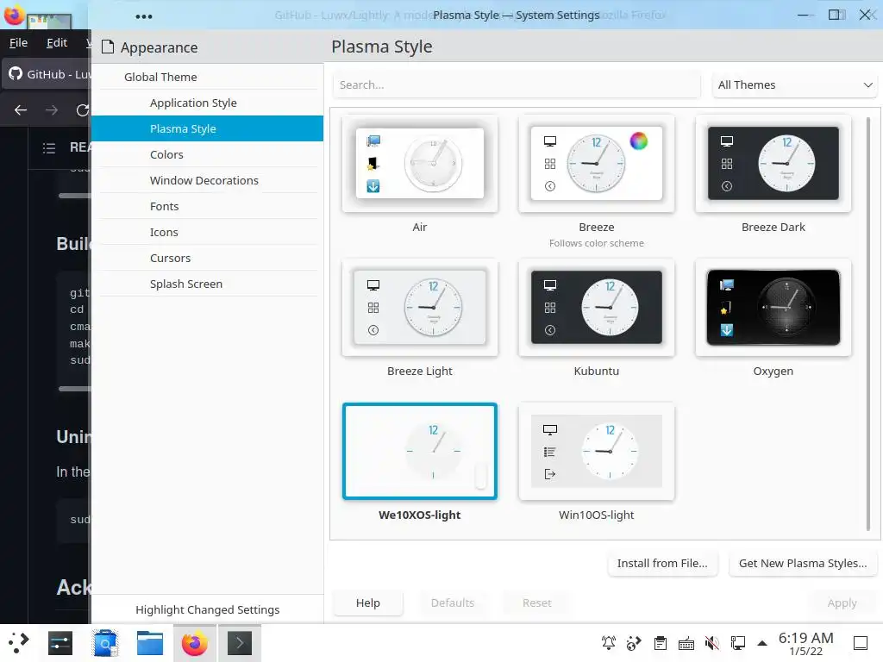Image resolution: width=883 pixels, height=662 pixels.
Task: Click the clock showing 6:19 AM
Action: click(x=806, y=643)
